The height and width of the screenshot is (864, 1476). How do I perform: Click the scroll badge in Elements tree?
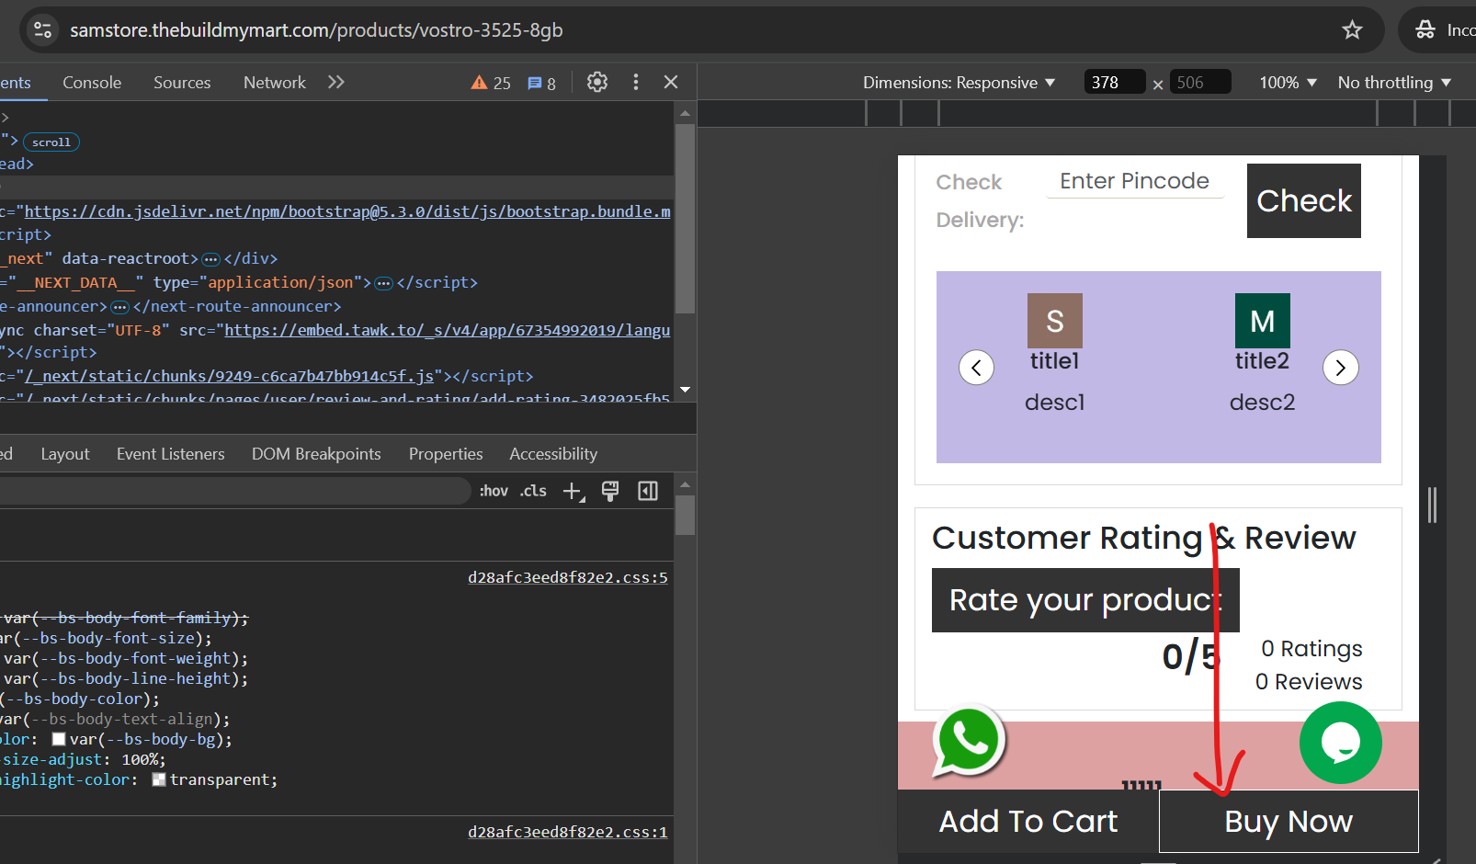51,142
